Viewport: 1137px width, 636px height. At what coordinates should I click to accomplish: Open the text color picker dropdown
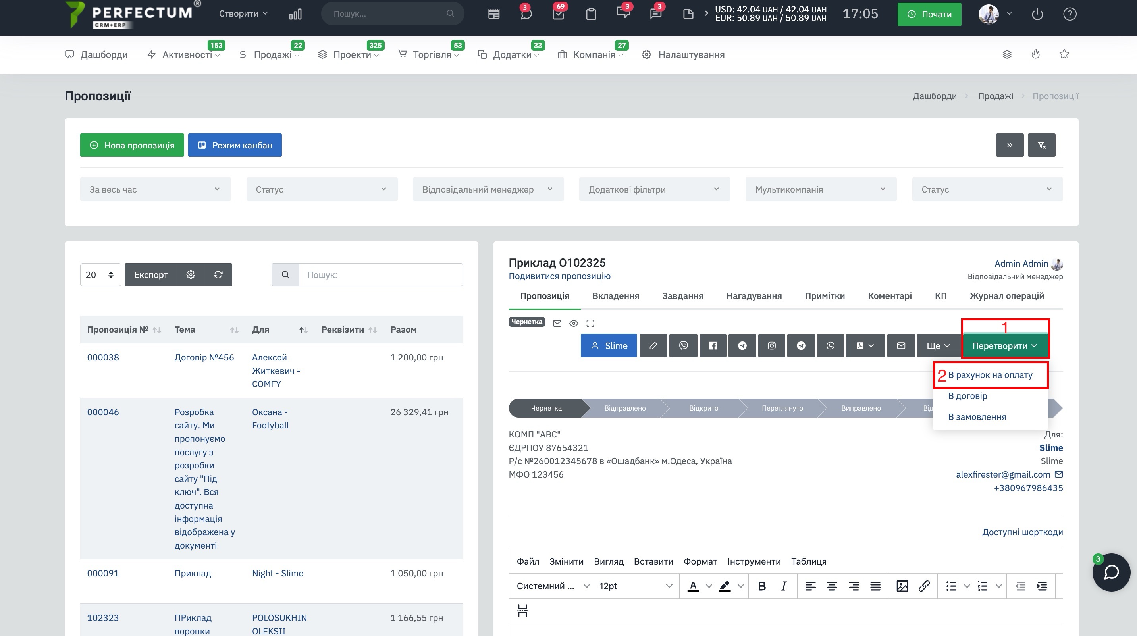point(708,586)
